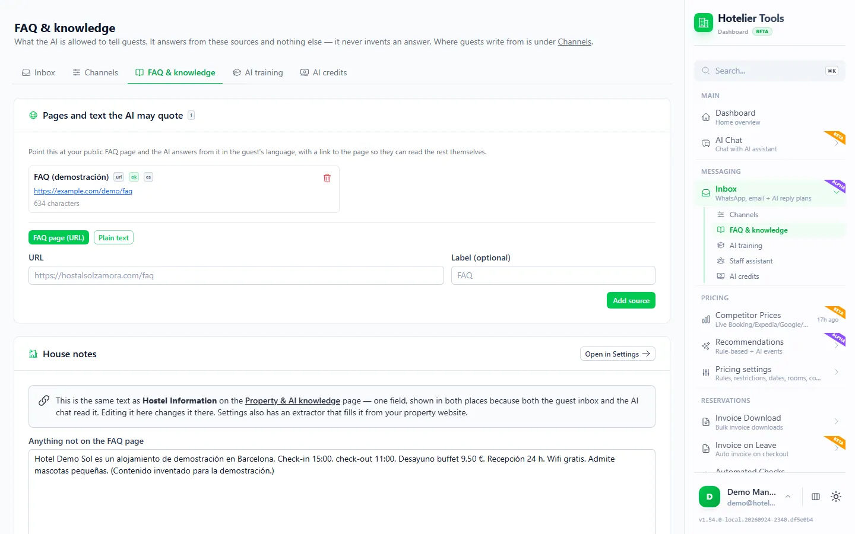Open the Inbox tab
Image resolution: width=855 pixels, height=534 pixels.
click(x=39, y=72)
